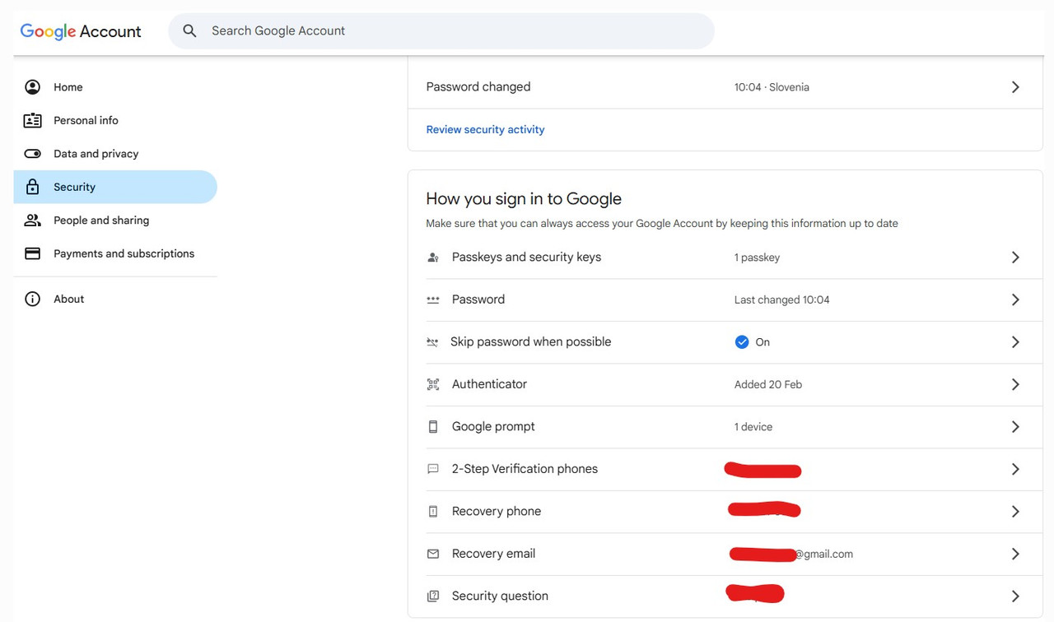Click the People and sharing icon

point(33,220)
